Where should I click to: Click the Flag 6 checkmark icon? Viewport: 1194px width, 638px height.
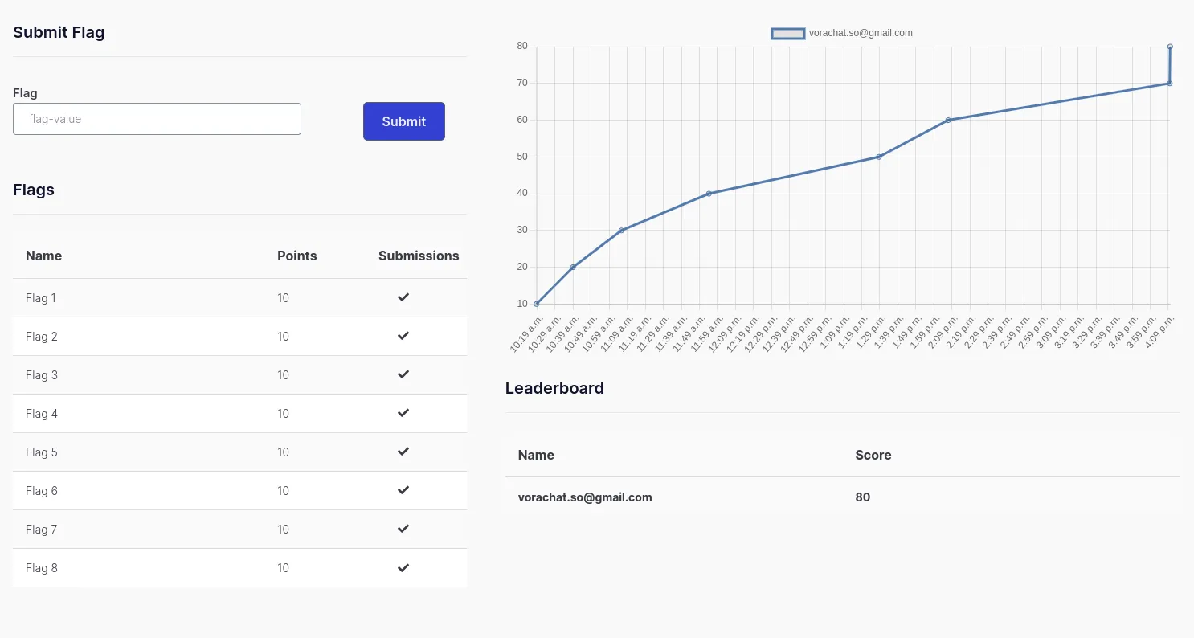pos(403,490)
